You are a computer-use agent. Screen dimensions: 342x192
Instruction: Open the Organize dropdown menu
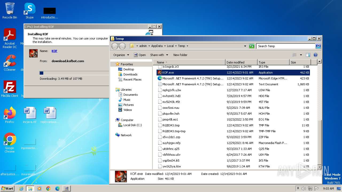tap(121, 55)
